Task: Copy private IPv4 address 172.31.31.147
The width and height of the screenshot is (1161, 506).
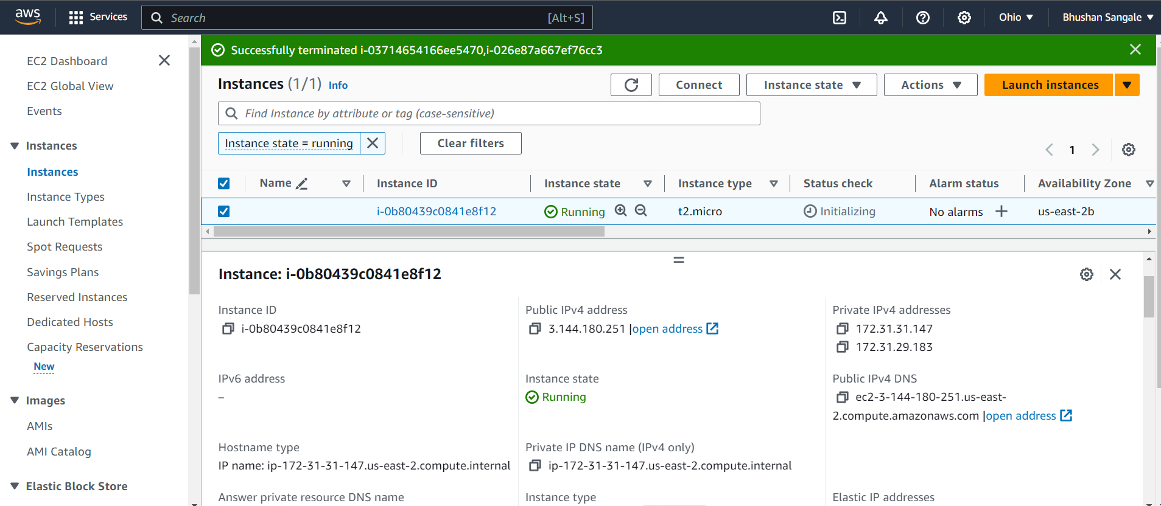Action: [x=843, y=328]
